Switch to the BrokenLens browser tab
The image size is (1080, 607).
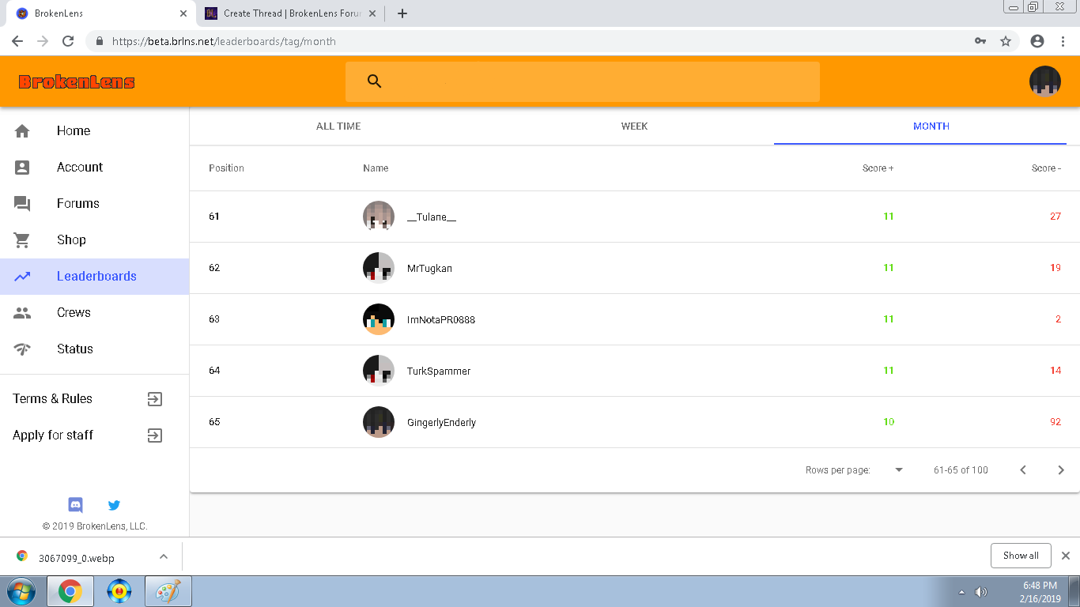click(103, 13)
